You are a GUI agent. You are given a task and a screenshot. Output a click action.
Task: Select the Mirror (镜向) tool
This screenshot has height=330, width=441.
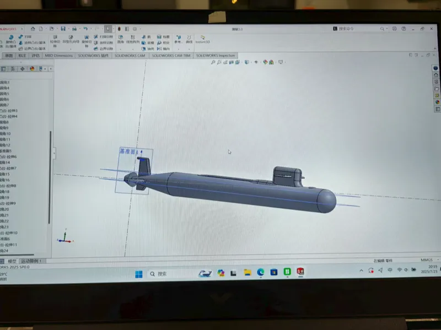tap(163, 48)
